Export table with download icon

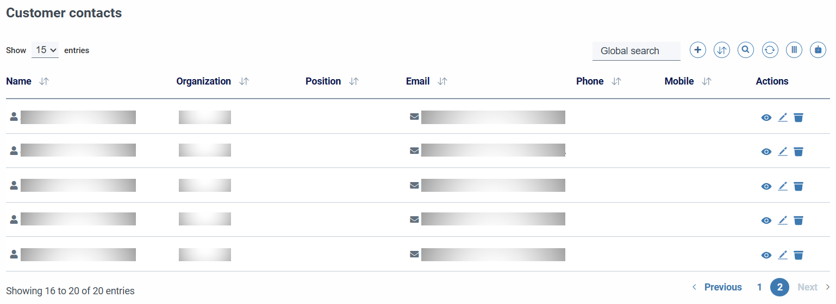click(818, 50)
